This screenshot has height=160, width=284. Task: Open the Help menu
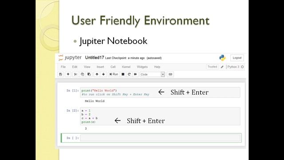157,67
